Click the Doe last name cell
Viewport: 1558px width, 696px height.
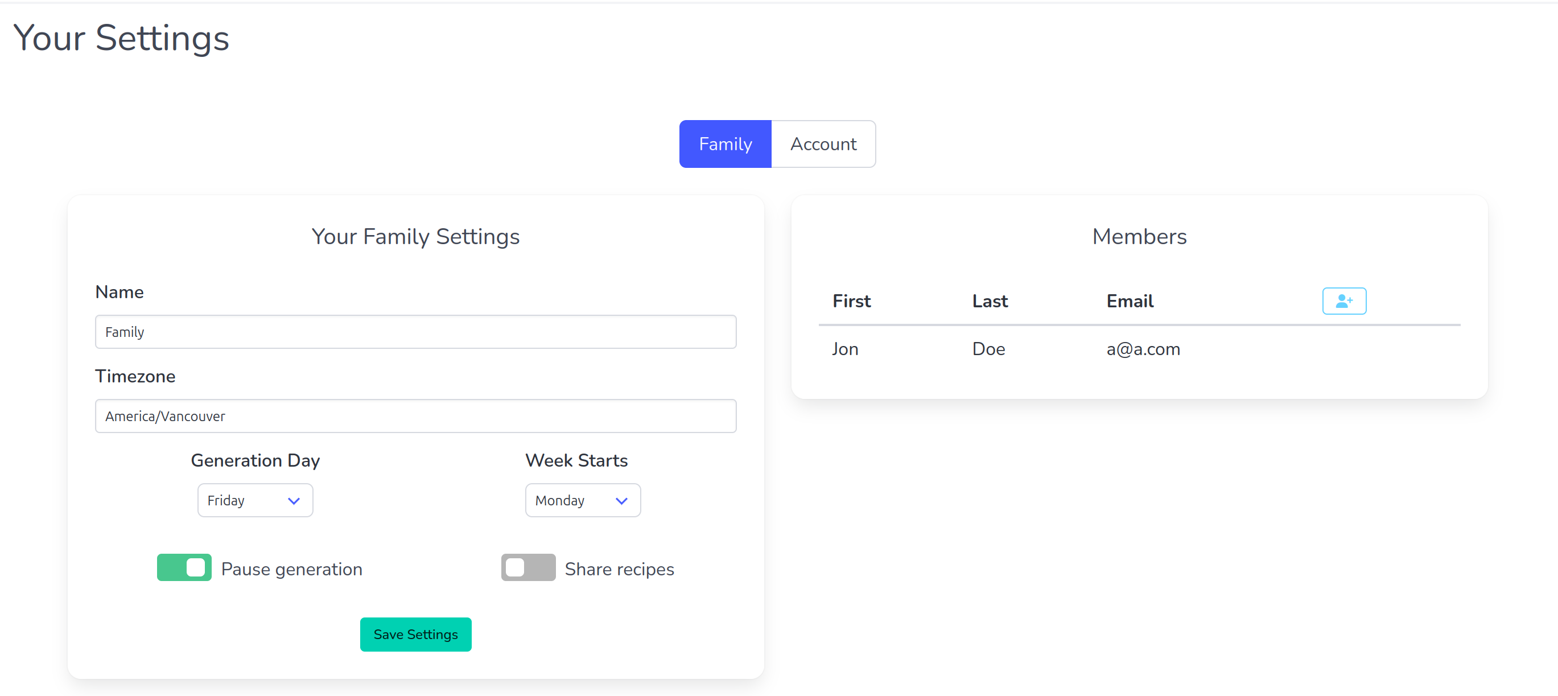click(x=988, y=349)
